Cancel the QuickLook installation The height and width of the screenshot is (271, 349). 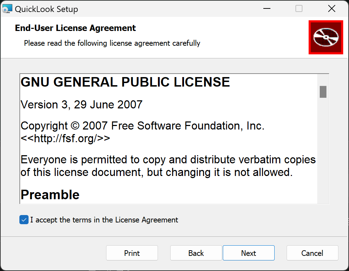pos(312,253)
